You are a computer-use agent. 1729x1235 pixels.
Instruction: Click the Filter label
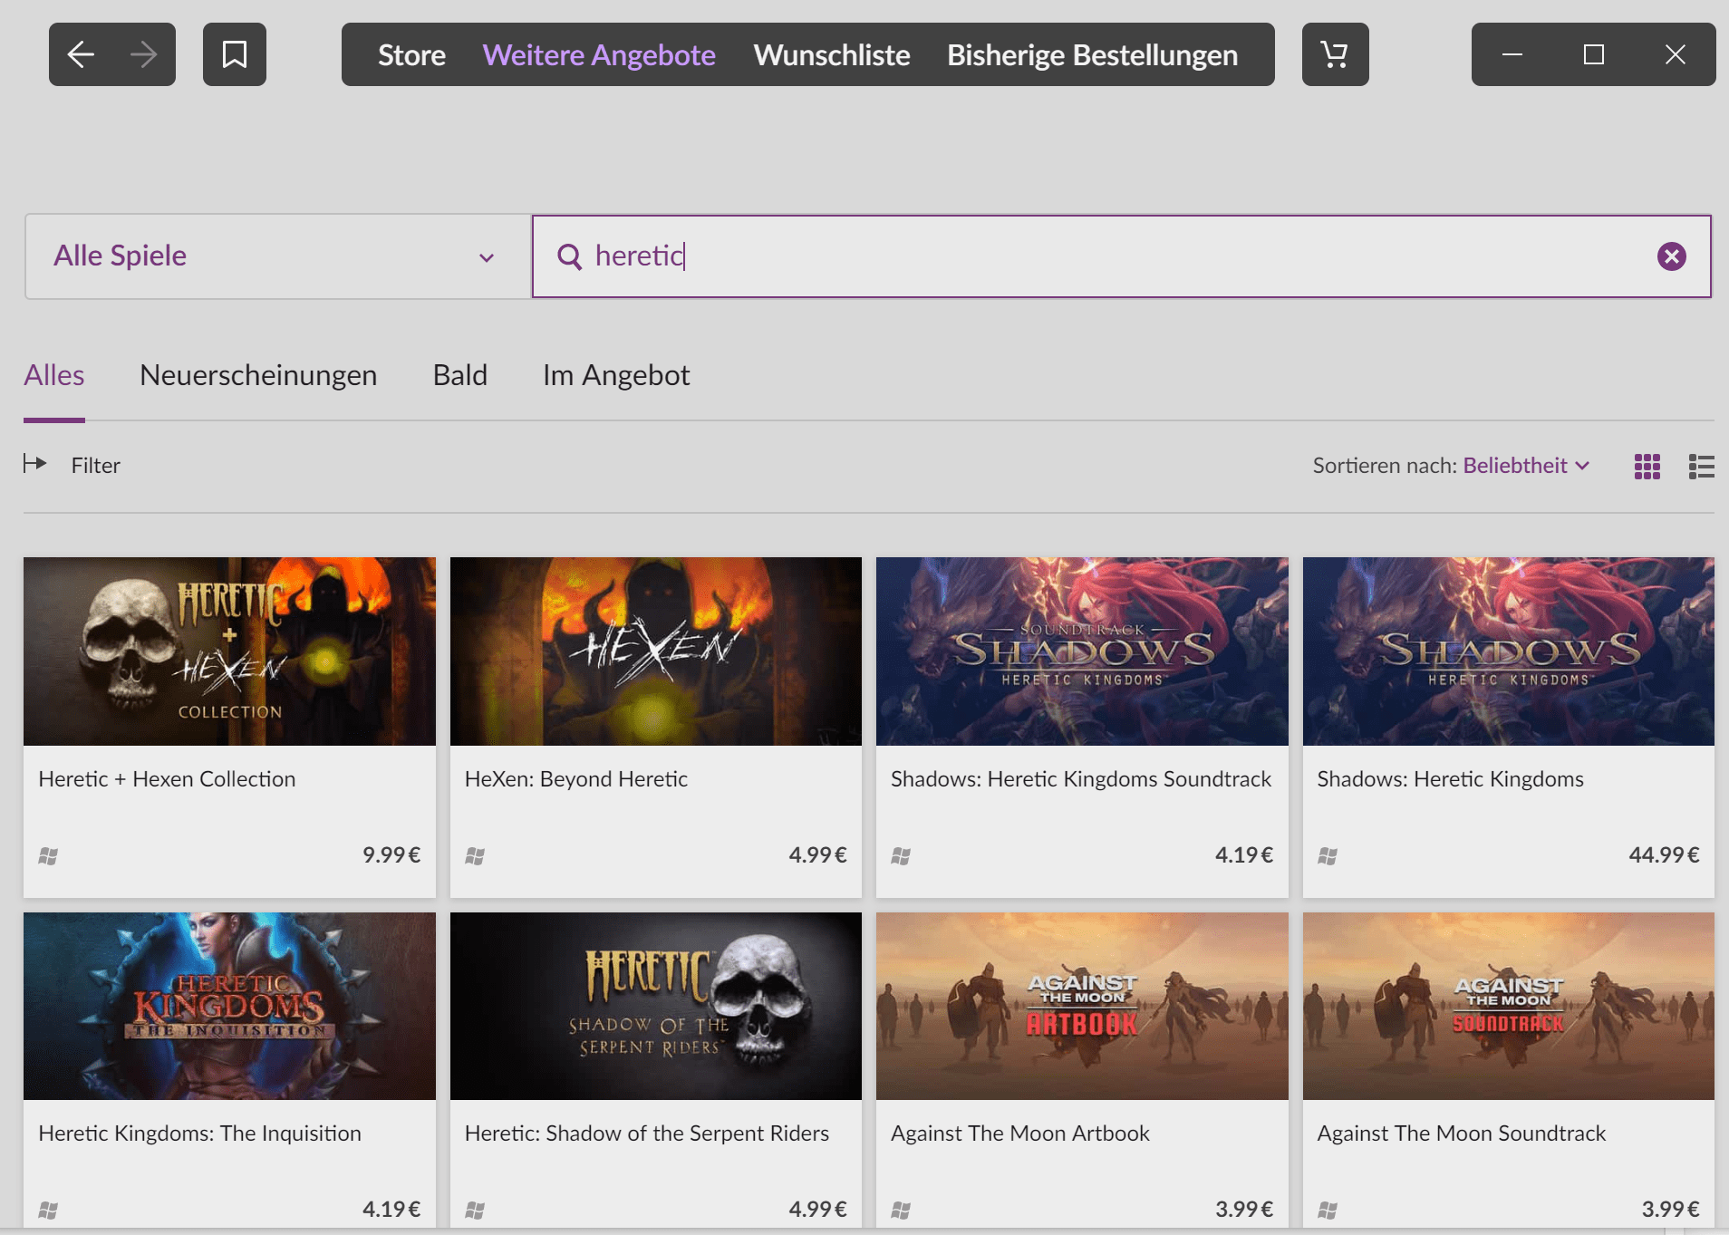95,466
